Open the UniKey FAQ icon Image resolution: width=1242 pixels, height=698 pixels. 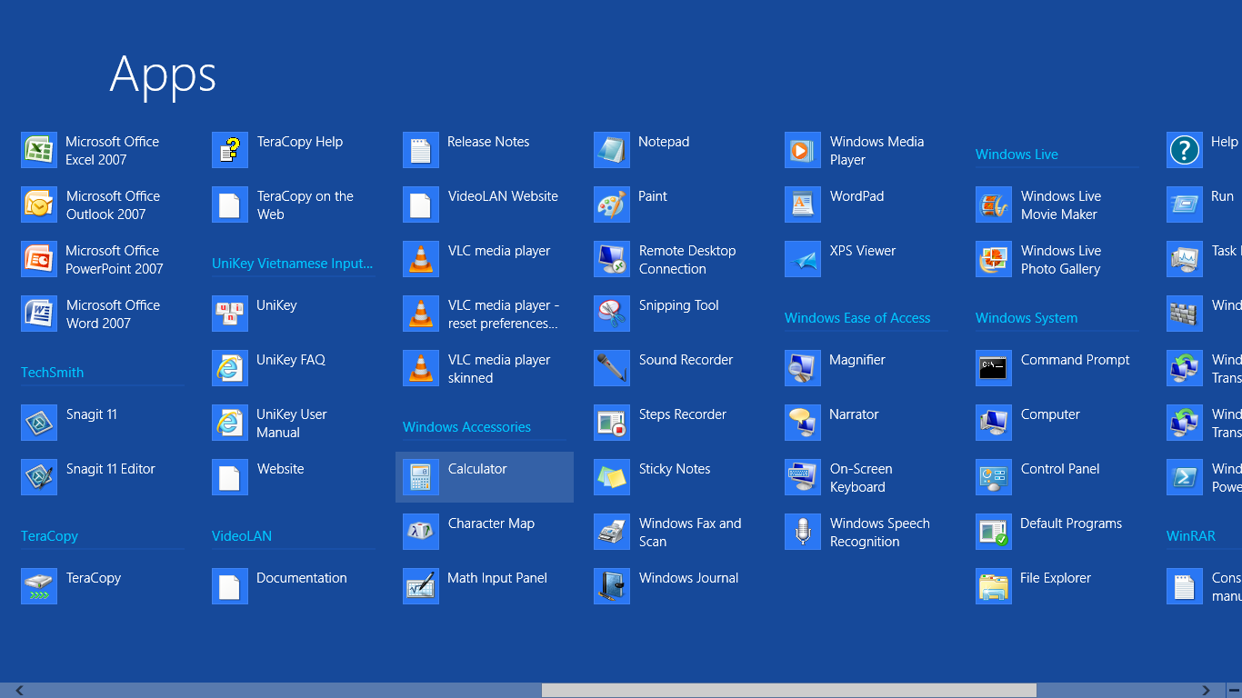(x=230, y=368)
